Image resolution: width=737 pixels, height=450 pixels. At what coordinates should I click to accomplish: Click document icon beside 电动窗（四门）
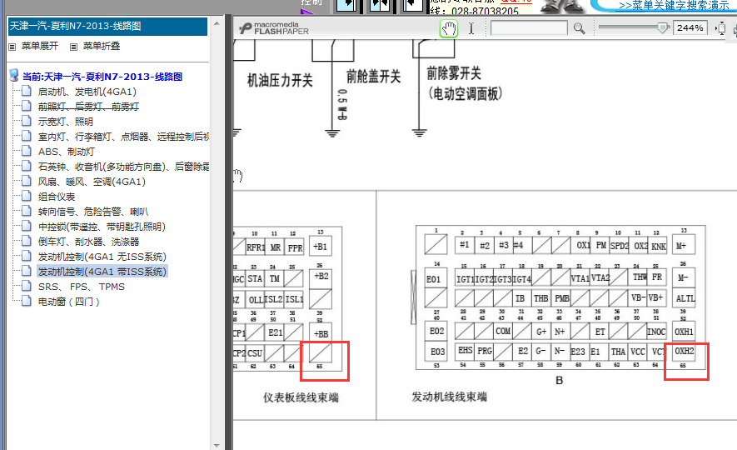coord(27,302)
